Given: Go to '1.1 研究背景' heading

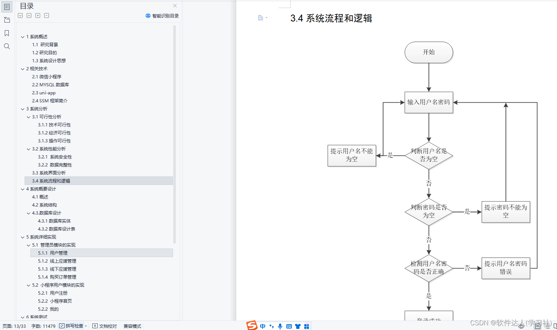Looking at the screenshot, I should [45, 44].
